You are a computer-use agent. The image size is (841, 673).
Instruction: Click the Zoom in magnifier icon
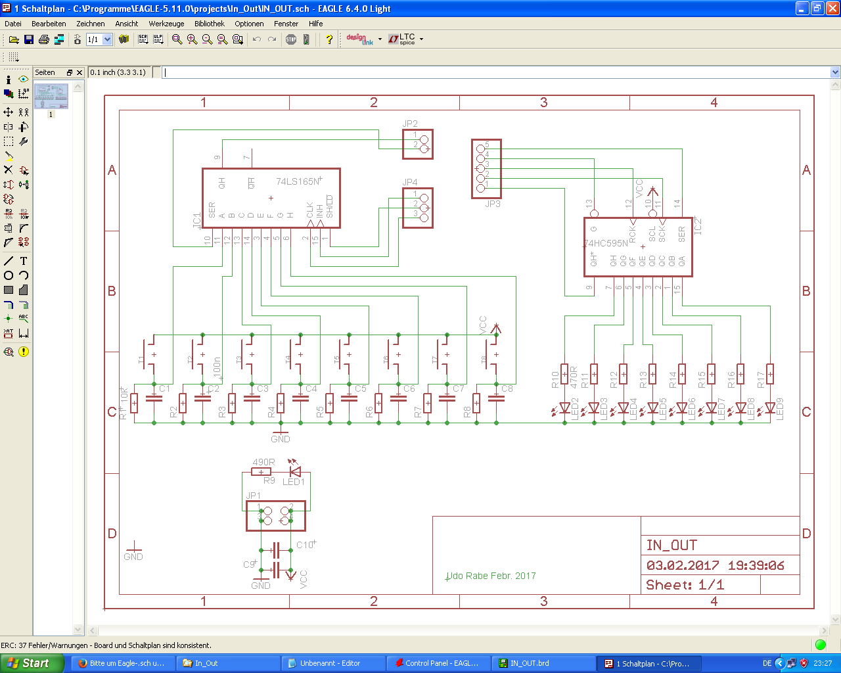coord(192,39)
